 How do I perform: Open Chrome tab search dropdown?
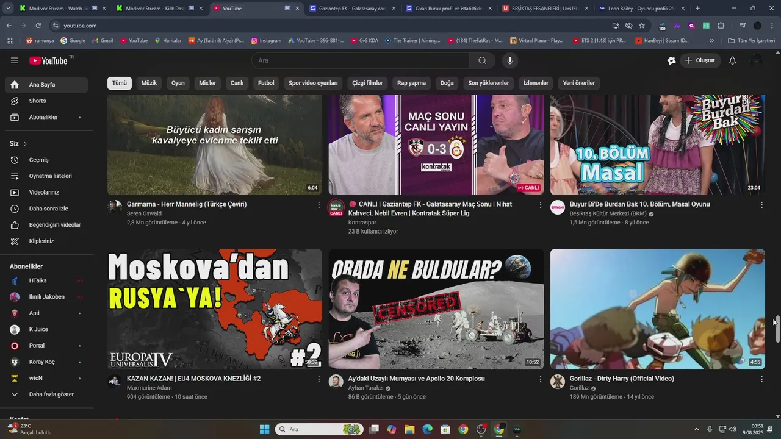click(9, 9)
